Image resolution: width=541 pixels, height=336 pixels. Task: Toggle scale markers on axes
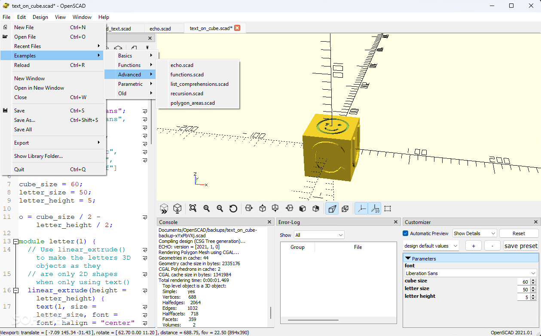(375, 209)
